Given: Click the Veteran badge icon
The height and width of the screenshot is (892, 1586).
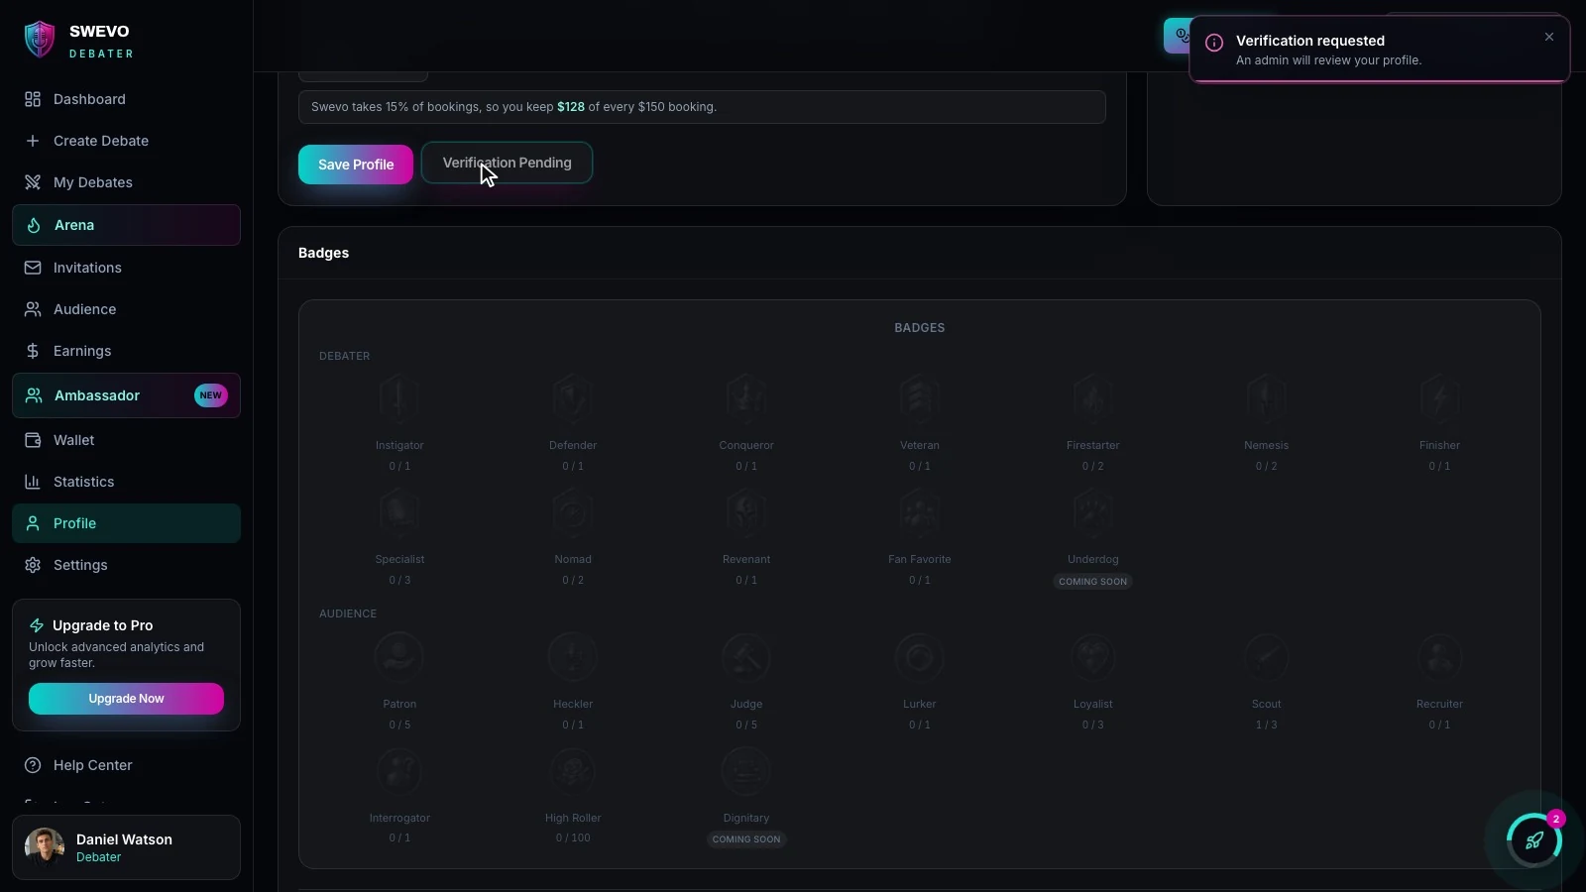Looking at the screenshot, I should point(920,399).
